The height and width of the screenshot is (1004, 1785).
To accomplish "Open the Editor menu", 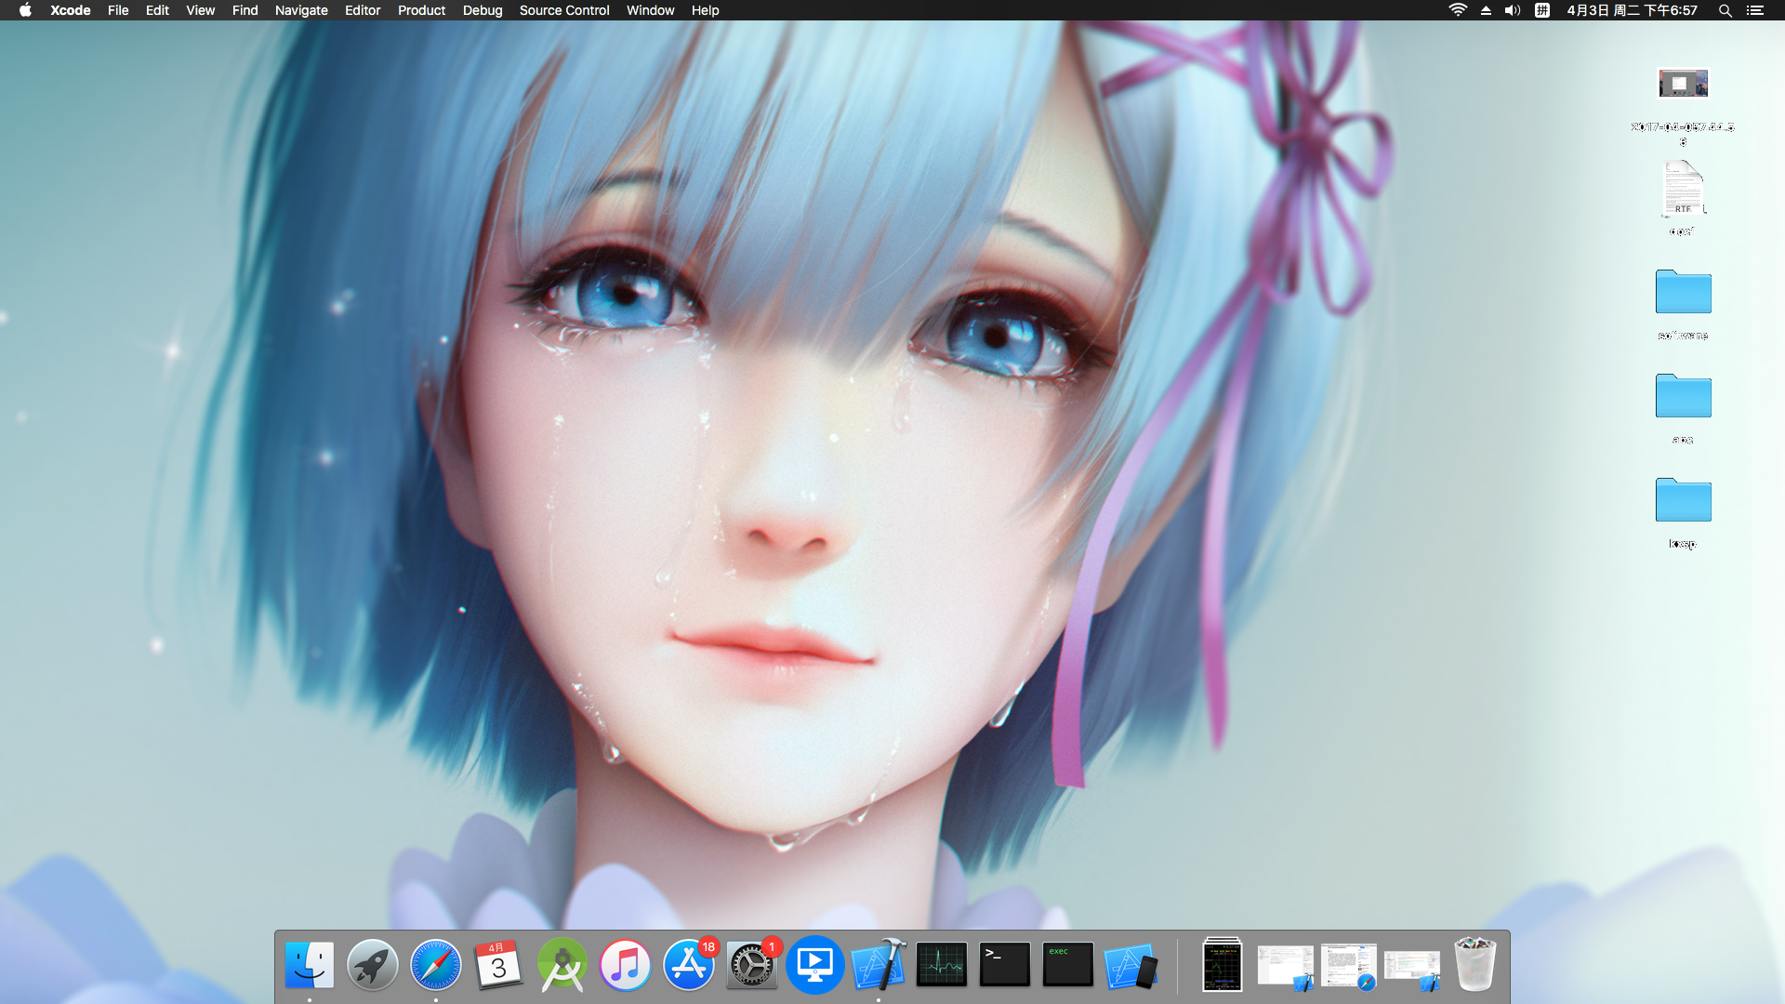I will tap(363, 10).
